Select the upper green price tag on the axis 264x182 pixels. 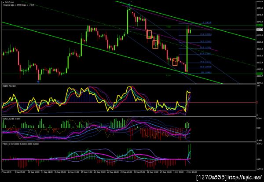click(x=260, y=25)
